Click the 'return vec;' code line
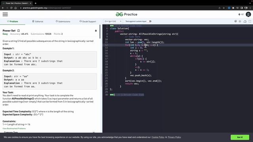The width and height of the screenshot is (253, 142). click(132, 84)
